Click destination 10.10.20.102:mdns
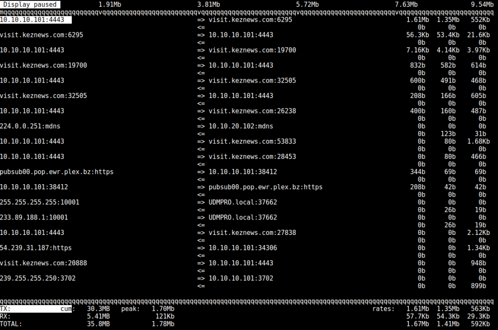 tap(241, 126)
